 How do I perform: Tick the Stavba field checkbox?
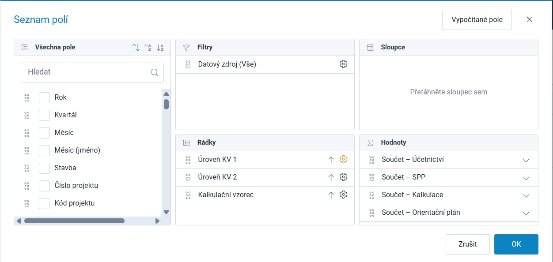coord(44,168)
